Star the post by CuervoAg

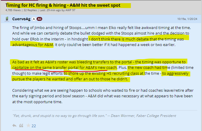[28, 126]
